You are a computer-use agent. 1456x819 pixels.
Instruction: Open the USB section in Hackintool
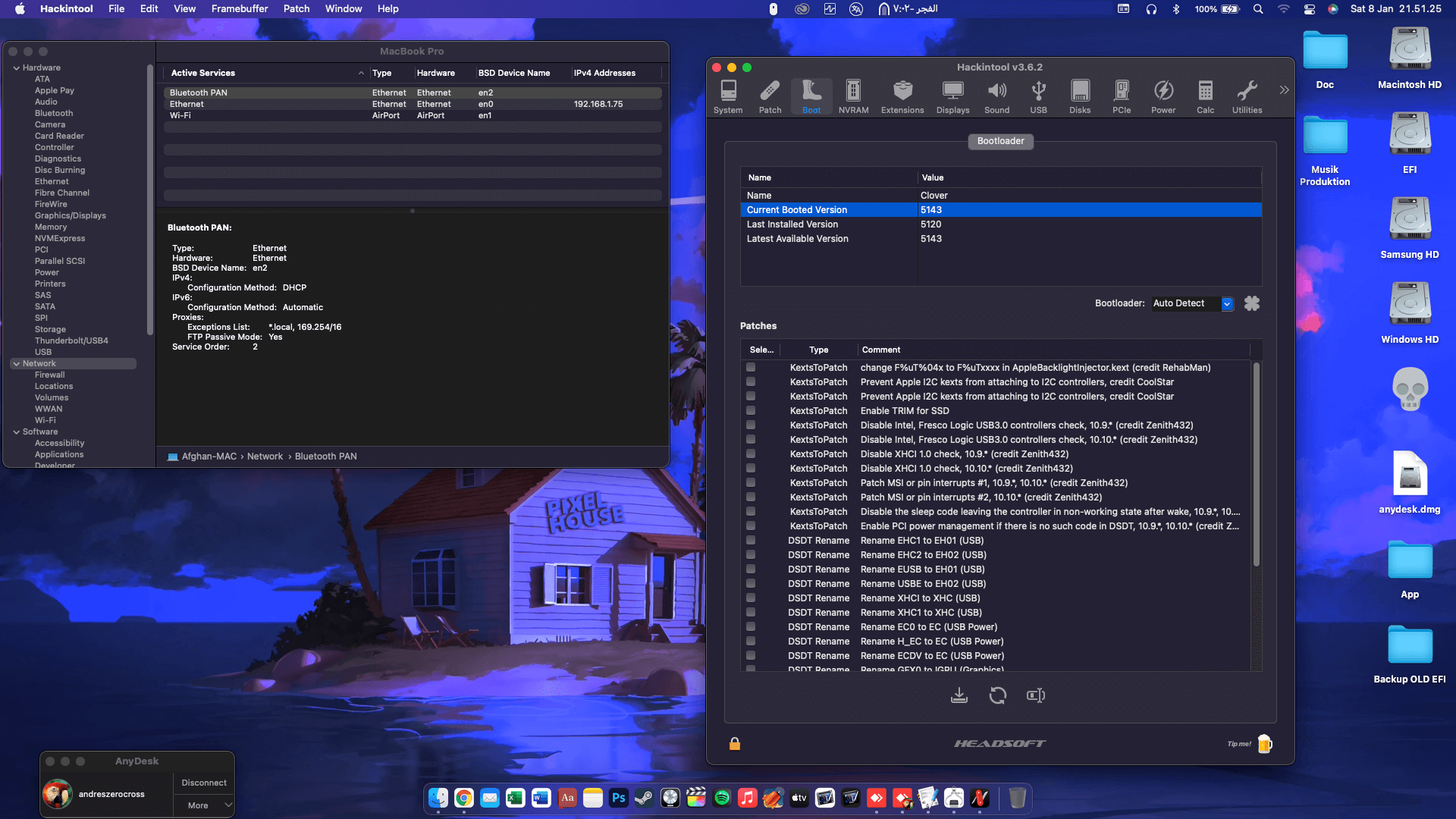(x=1038, y=95)
